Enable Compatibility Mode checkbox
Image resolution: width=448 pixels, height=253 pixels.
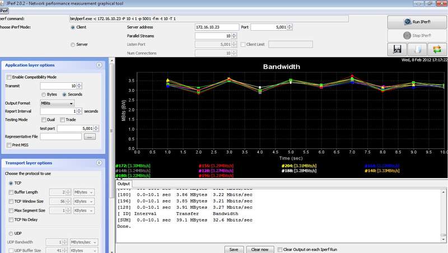(x=9, y=77)
